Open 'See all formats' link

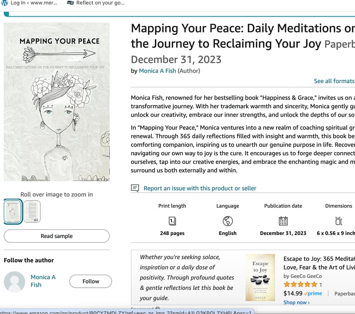tap(334, 81)
